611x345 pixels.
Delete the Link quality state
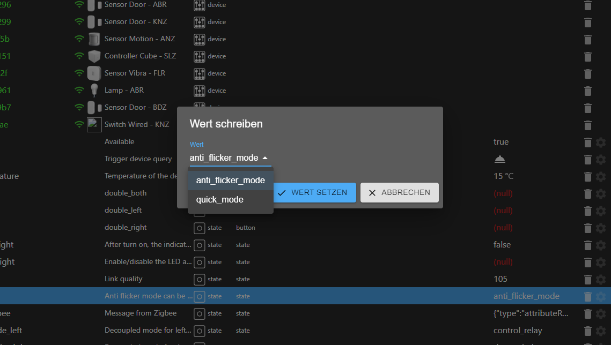[588, 279]
